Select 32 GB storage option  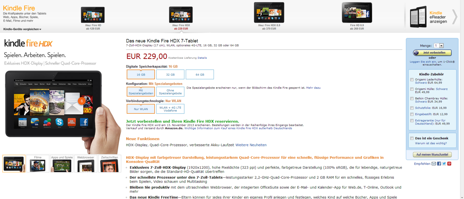[x=170, y=74]
